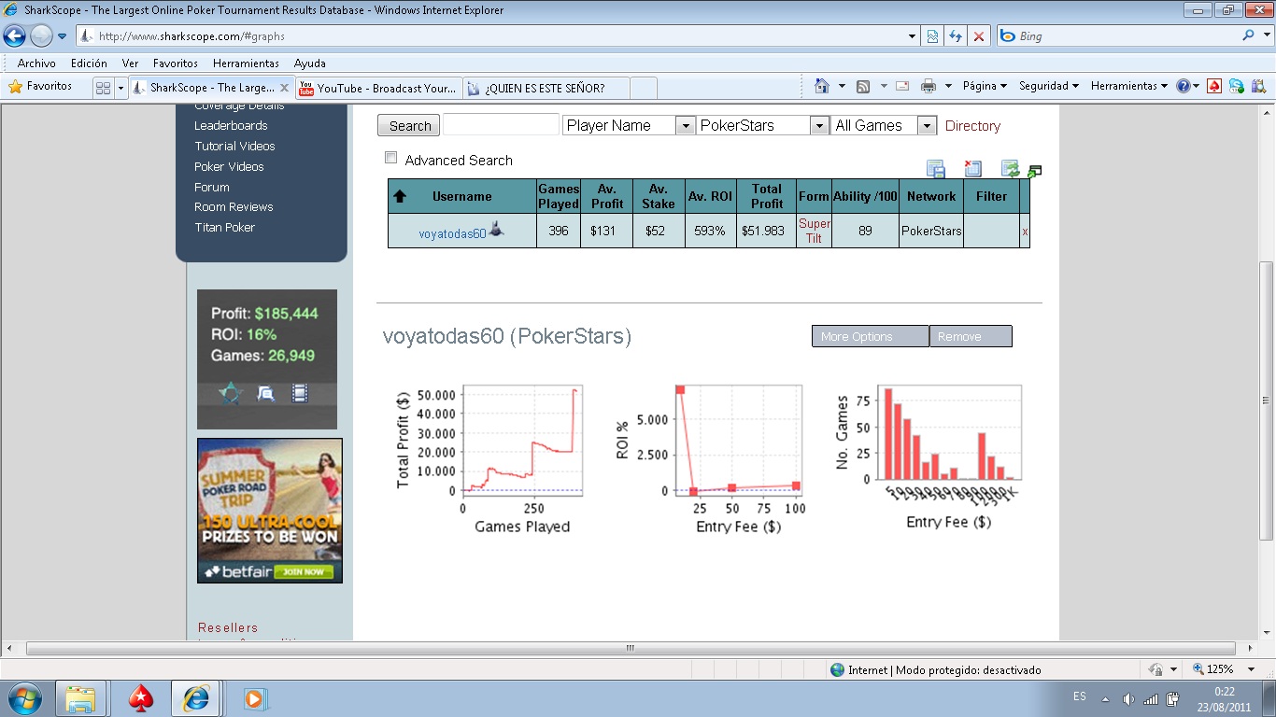
Task: Click the Skype toolbar icon
Action: pos(1237,86)
